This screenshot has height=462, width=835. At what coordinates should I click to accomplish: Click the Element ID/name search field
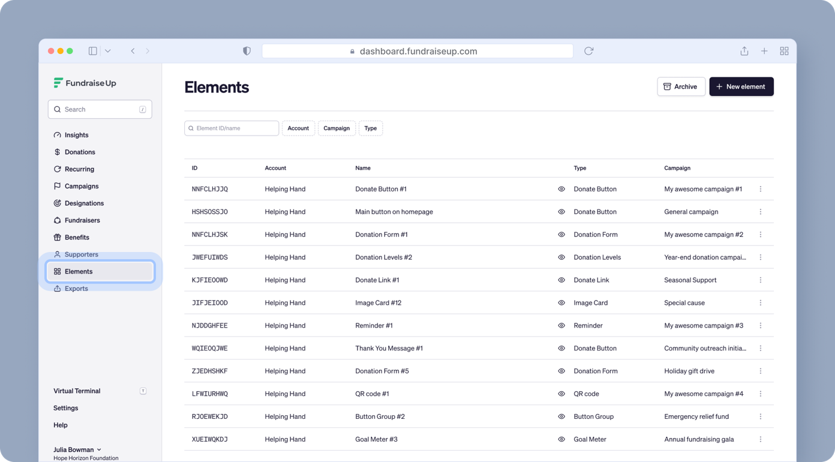click(231, 128)
